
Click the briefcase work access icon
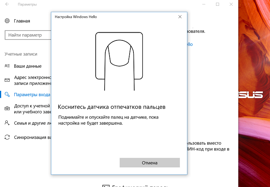(7, 109)
